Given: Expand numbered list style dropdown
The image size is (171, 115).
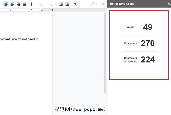Looking at the screenshot, I should click(46, 4).
